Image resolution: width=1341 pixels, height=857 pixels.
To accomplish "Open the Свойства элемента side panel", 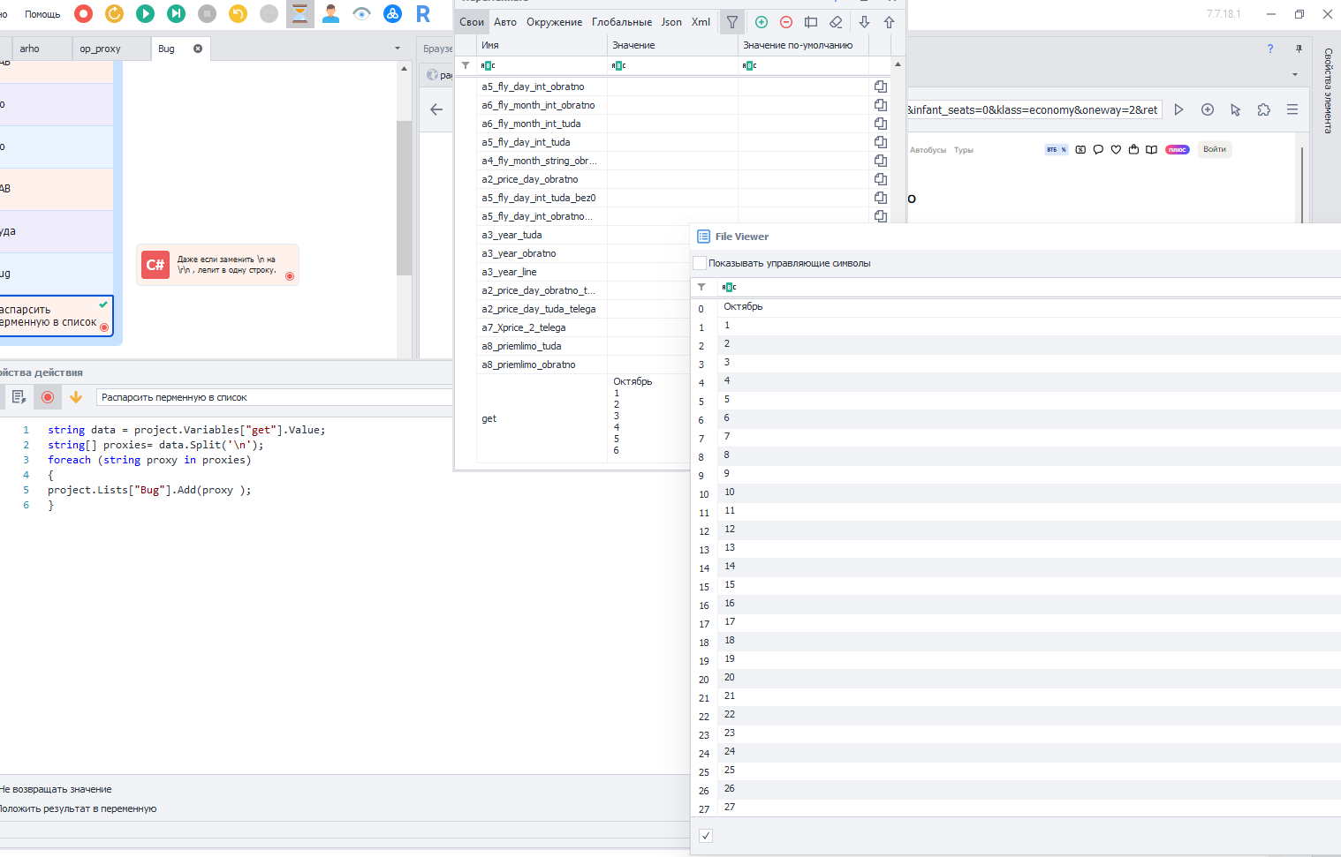I will click(x=1328, y=91).
